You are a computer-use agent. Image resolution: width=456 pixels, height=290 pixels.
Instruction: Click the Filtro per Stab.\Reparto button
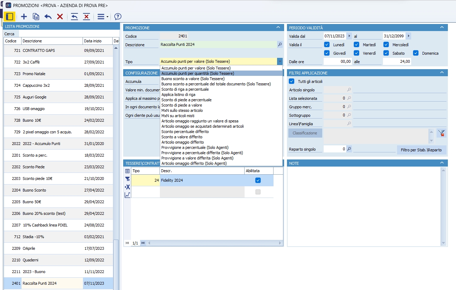pyautogui.click(x=422, y=150)
